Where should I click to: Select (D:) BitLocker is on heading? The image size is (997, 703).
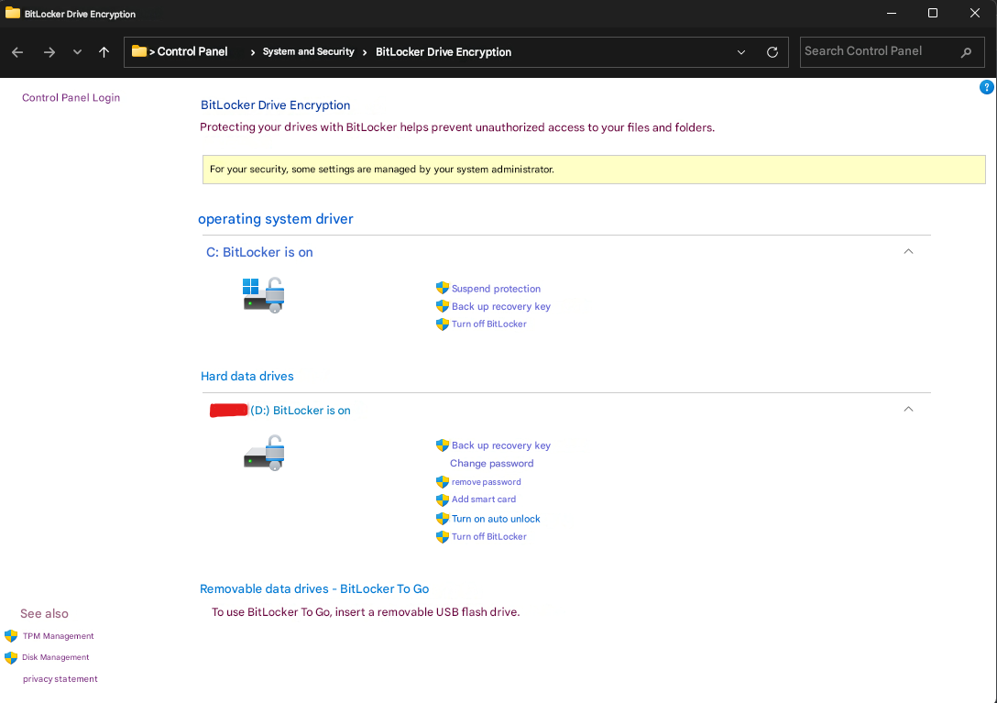coord(301,411)
